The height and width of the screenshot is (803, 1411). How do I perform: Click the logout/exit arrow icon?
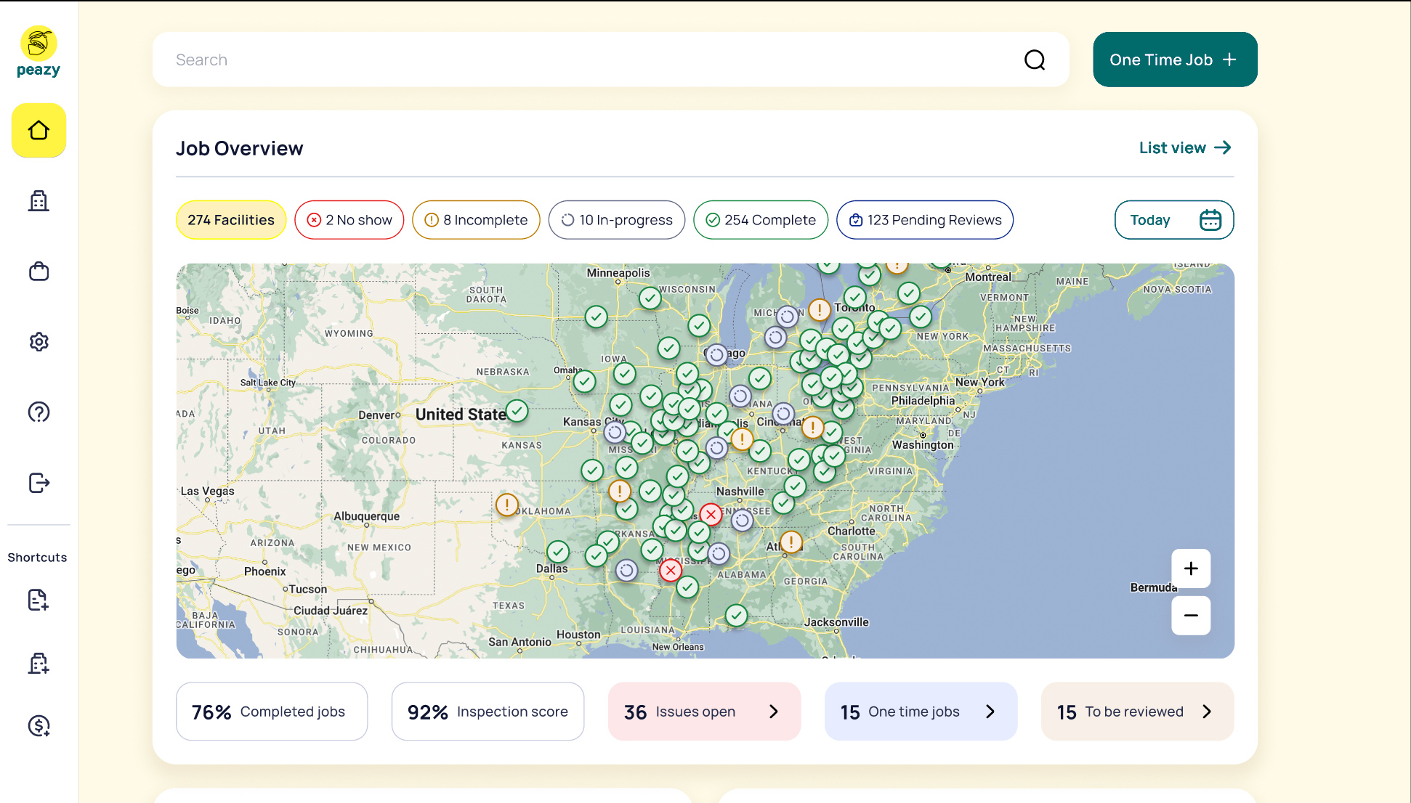[x=39, y=482]
